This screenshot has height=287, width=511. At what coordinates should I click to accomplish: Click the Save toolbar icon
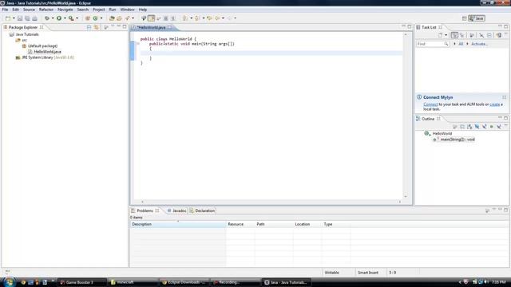(x=20, y=18)
